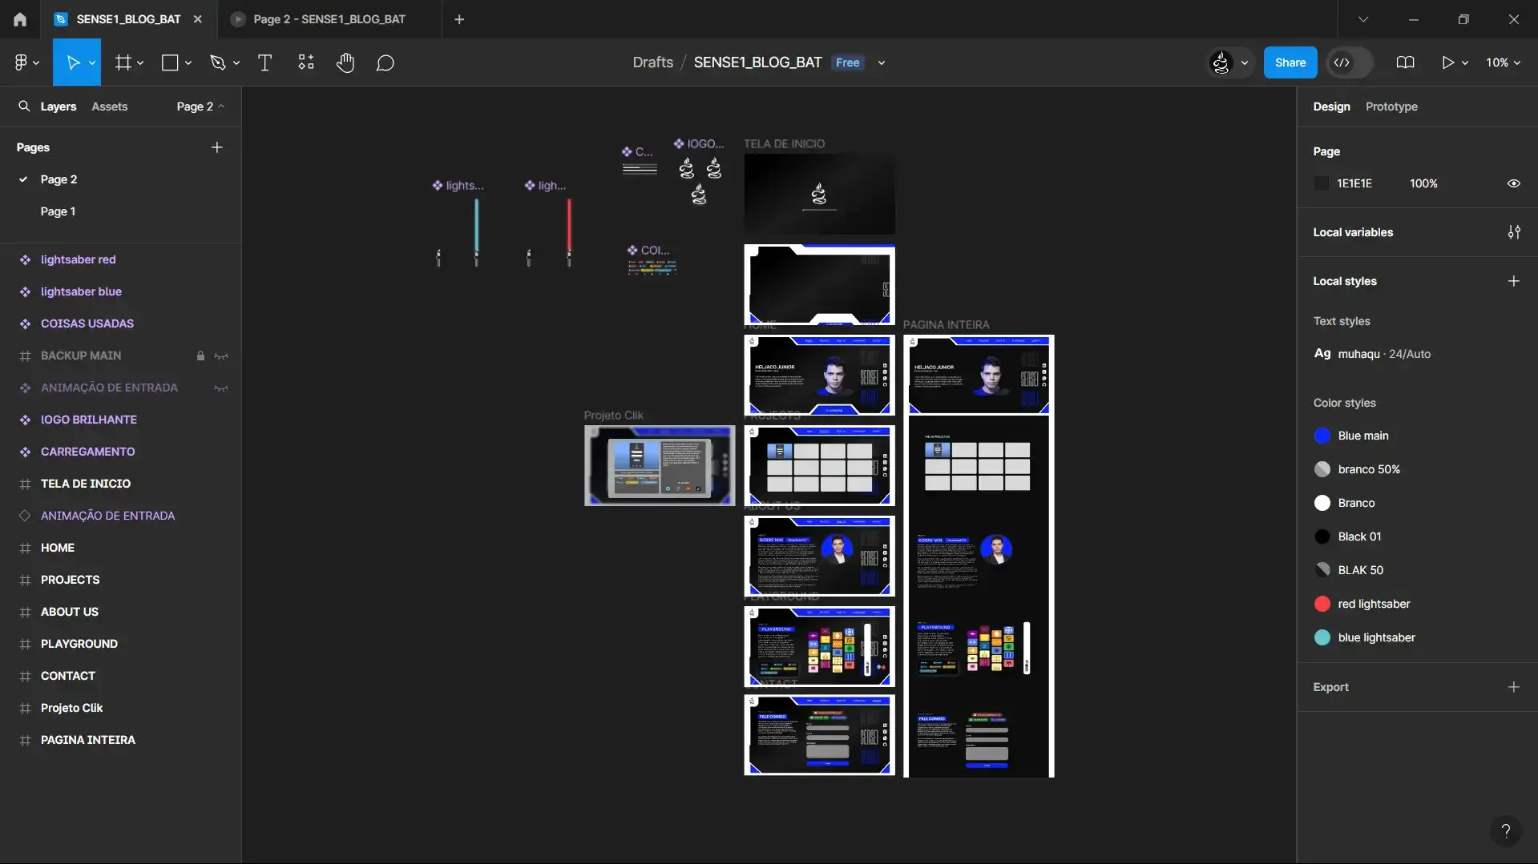
Task: Toggle page background visibility eye
Action: pyautogui.click(x=1514, y=183)
